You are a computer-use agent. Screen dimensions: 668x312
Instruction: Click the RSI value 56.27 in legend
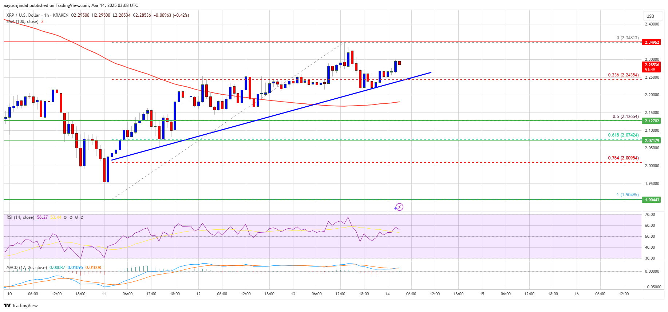(42, 217)
